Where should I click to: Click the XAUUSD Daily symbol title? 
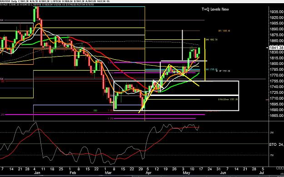8,1
